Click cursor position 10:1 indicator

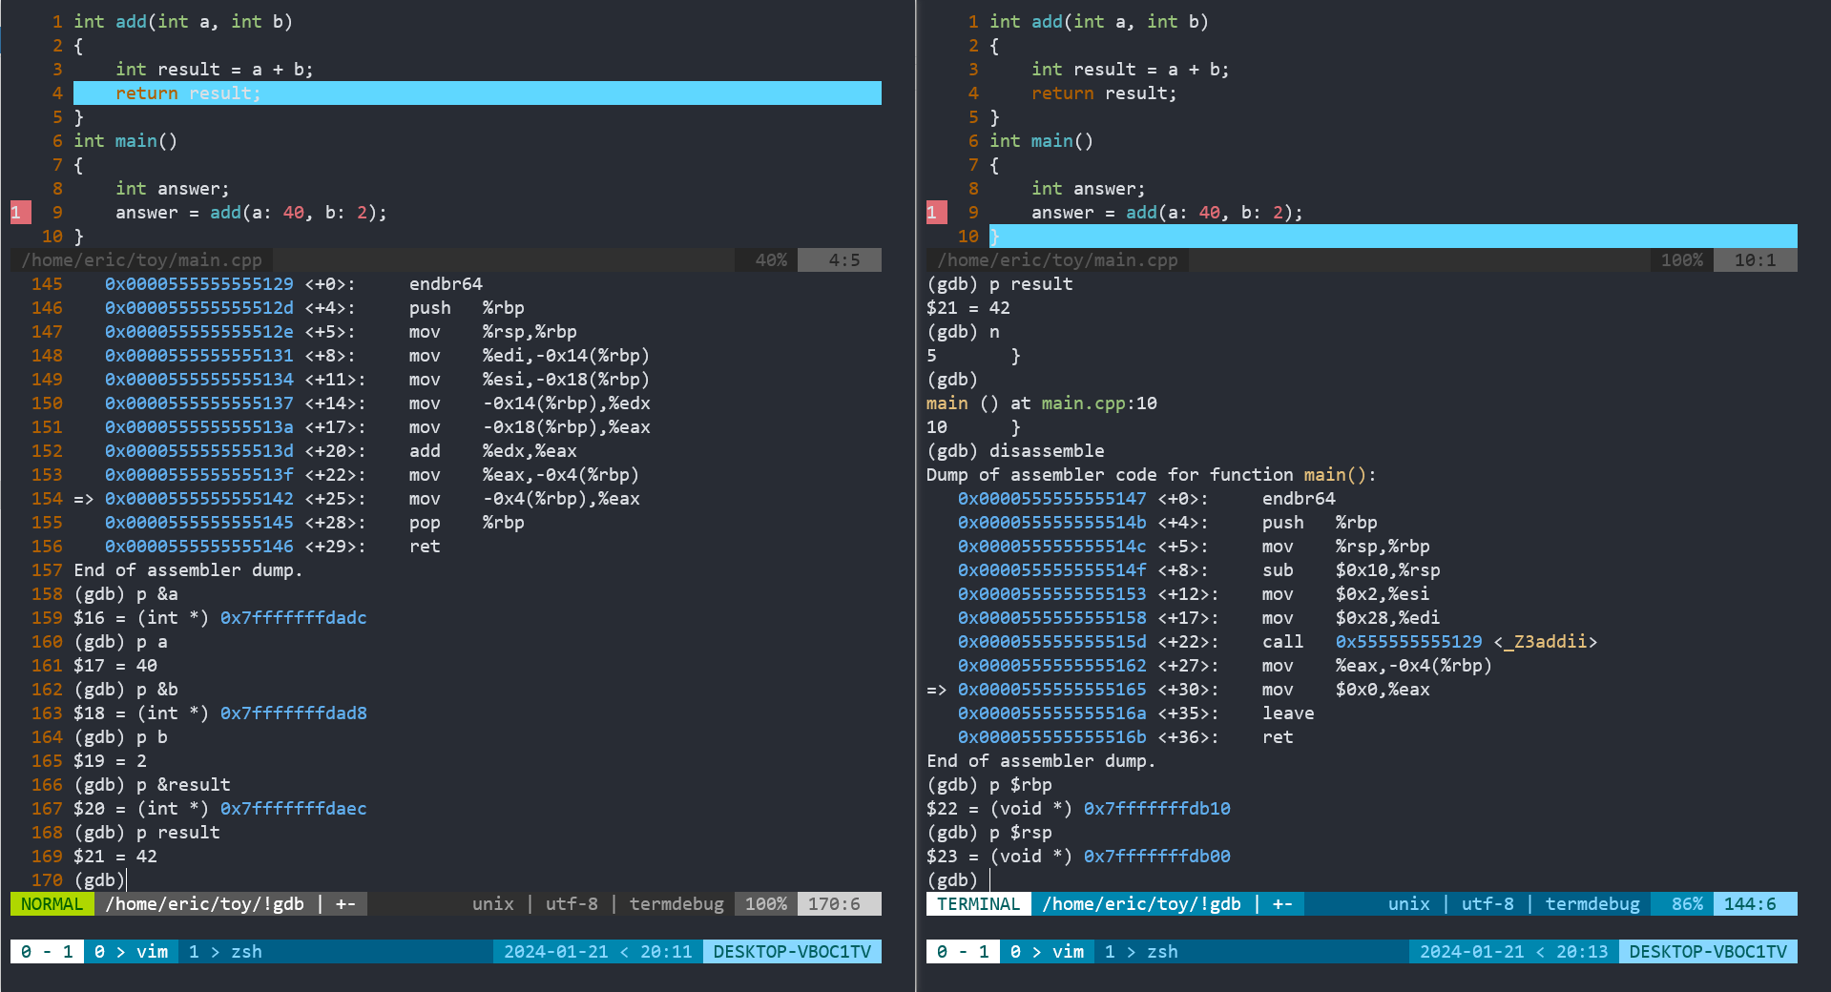(1756, 260)
